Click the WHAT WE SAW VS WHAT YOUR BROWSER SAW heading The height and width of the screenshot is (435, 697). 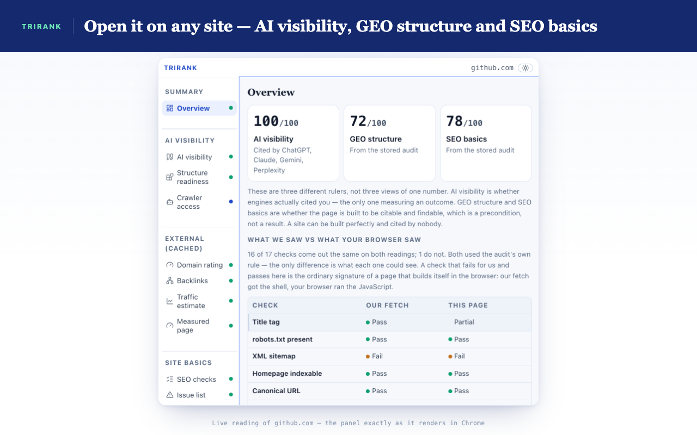(334, 240)
